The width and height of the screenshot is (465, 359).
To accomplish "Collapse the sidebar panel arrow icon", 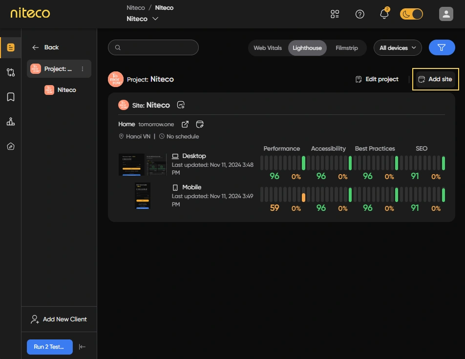I will [82, 347].
